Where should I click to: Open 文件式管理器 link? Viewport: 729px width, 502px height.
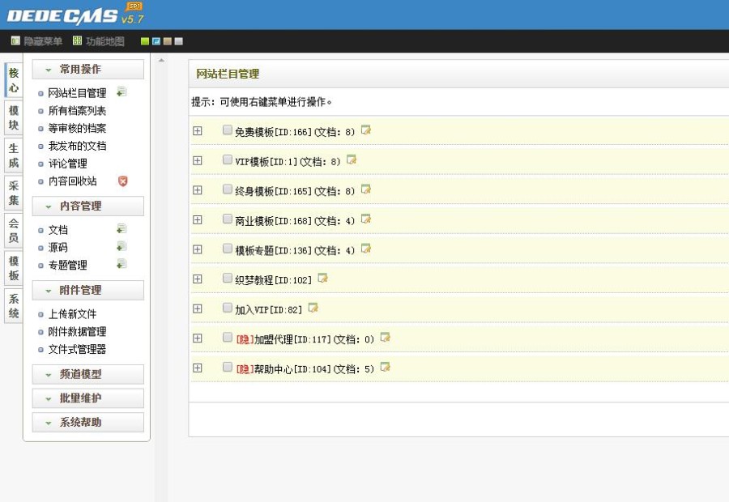pos(77,350)
